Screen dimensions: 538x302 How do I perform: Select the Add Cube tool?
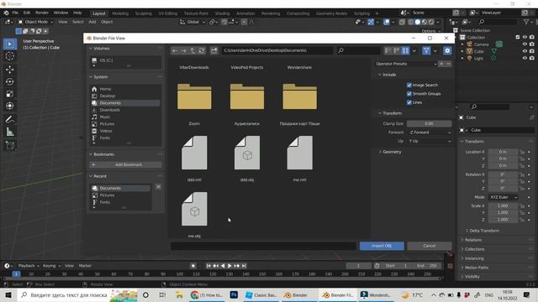9,145
